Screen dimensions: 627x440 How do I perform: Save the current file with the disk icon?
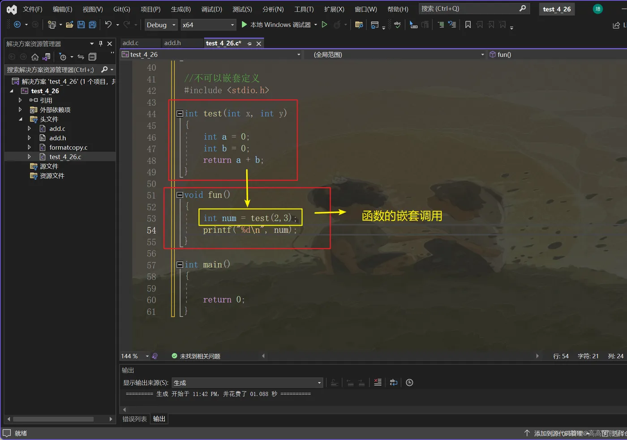[x=81, y=25]
